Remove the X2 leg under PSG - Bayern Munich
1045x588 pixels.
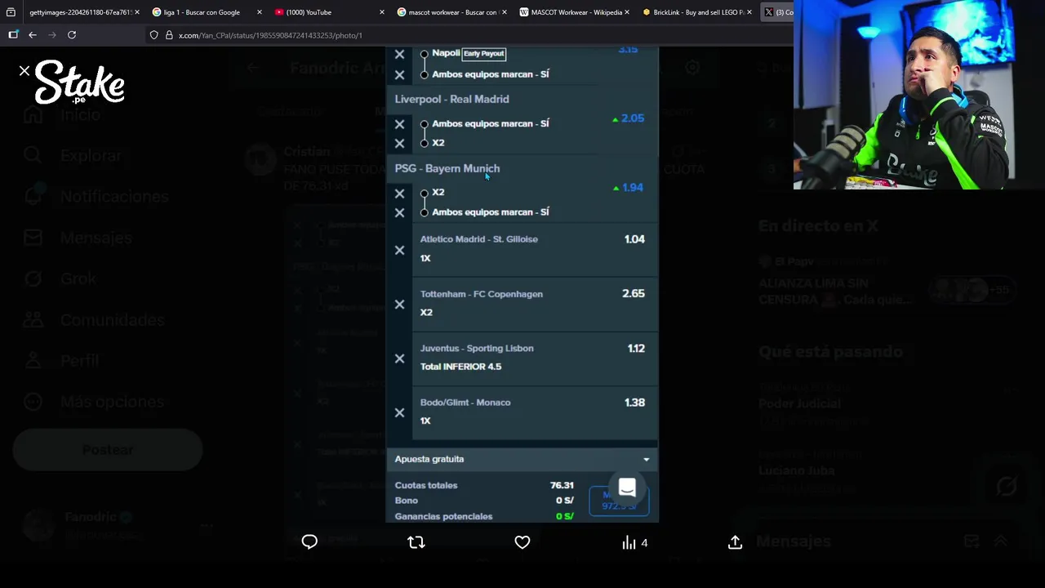pyautogui.click(x=399, y=194)
